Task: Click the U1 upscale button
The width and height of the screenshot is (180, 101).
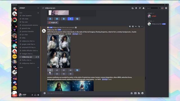Action: pyautogui.click(x=50, y=70)
